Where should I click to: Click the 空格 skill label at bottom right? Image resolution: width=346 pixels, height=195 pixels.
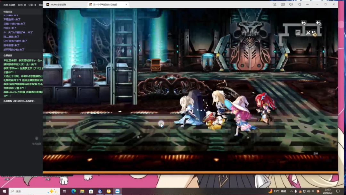pyautogui.click(x=316, y=153)
